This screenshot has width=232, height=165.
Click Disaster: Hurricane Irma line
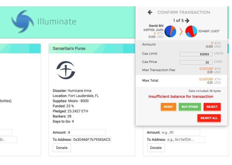(72, 91)
